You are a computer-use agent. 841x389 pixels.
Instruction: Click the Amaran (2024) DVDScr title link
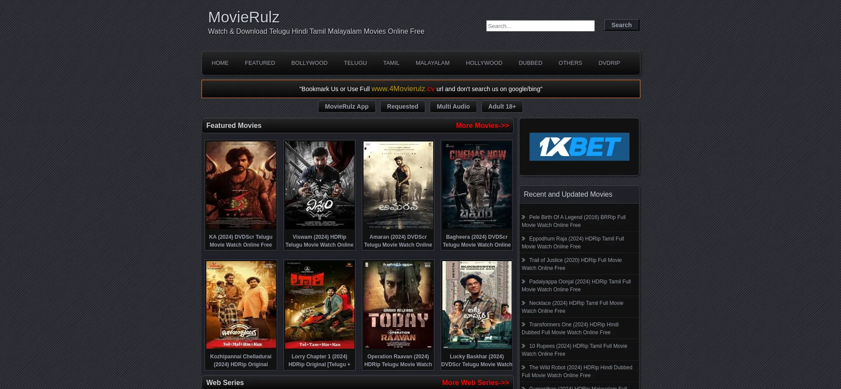(x=398, y=241)
